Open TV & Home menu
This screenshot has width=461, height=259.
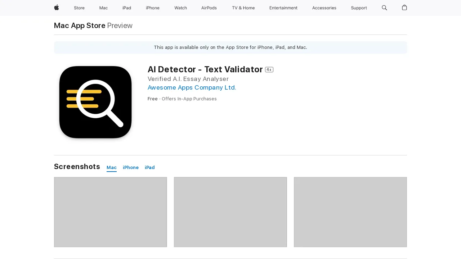coord(243,8)
